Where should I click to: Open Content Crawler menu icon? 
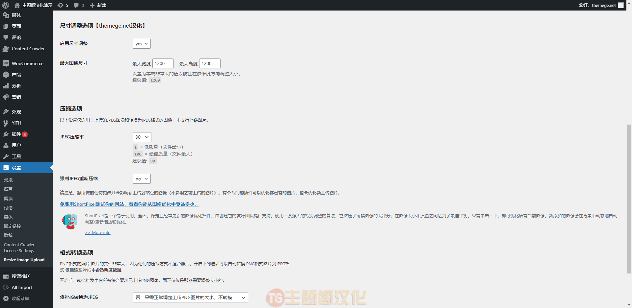coord(6,49)
